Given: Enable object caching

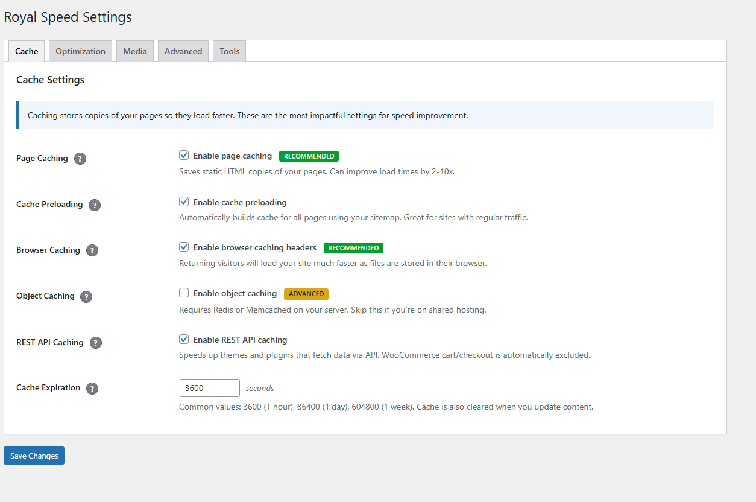Looking at the screenshot, I should pos(184,293).
